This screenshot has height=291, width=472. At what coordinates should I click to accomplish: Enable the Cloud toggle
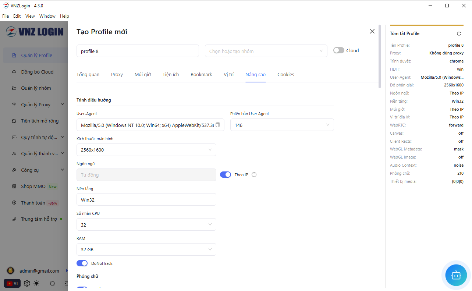[338, 50]
